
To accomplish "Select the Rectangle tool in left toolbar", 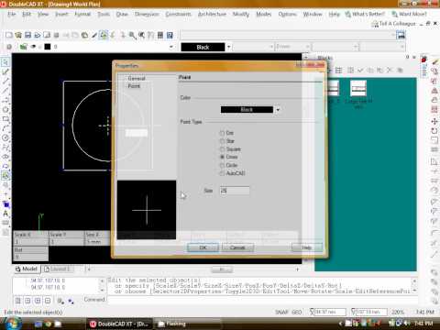I will tap(5, 119).
